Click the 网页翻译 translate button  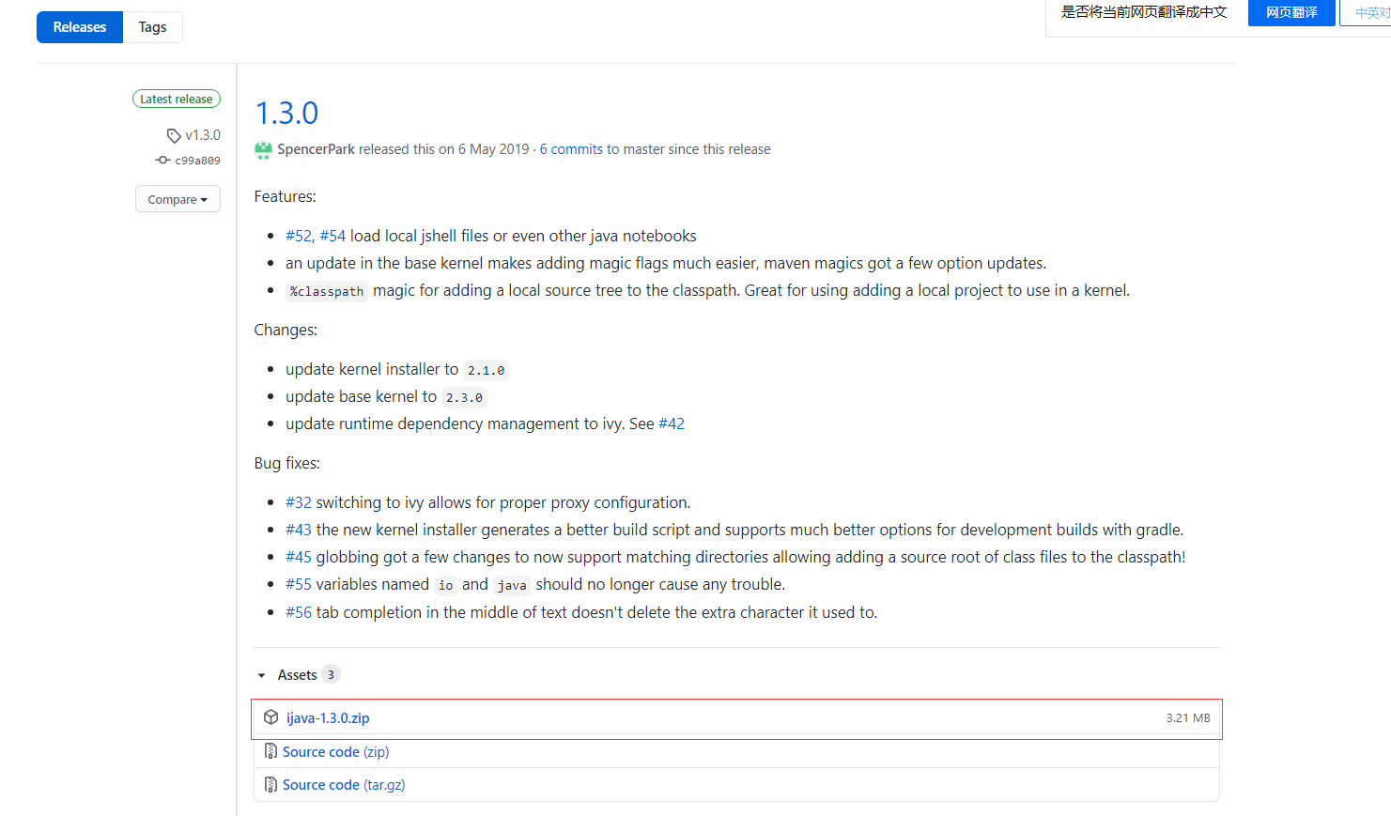click(1291, 12)
